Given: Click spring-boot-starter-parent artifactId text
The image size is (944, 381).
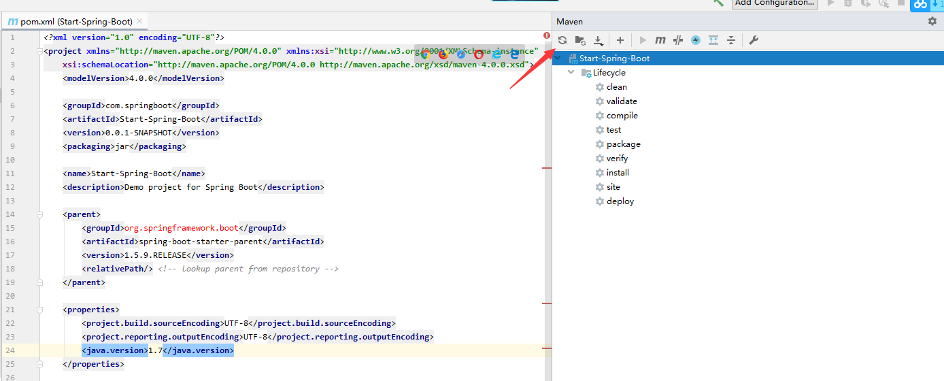Looking at the screenshot, I should (200, 242).
